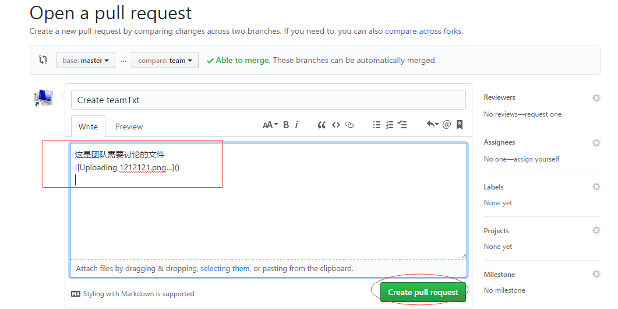Follow the compare across forks link
618x309 pixels.
pyautogui.click(x=423, y=31)
